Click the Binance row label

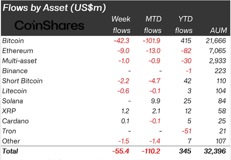(x=15, y=71)
